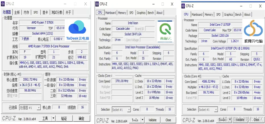Click x 36.0 (5.5 - 46.5) multiplier value

30,85
